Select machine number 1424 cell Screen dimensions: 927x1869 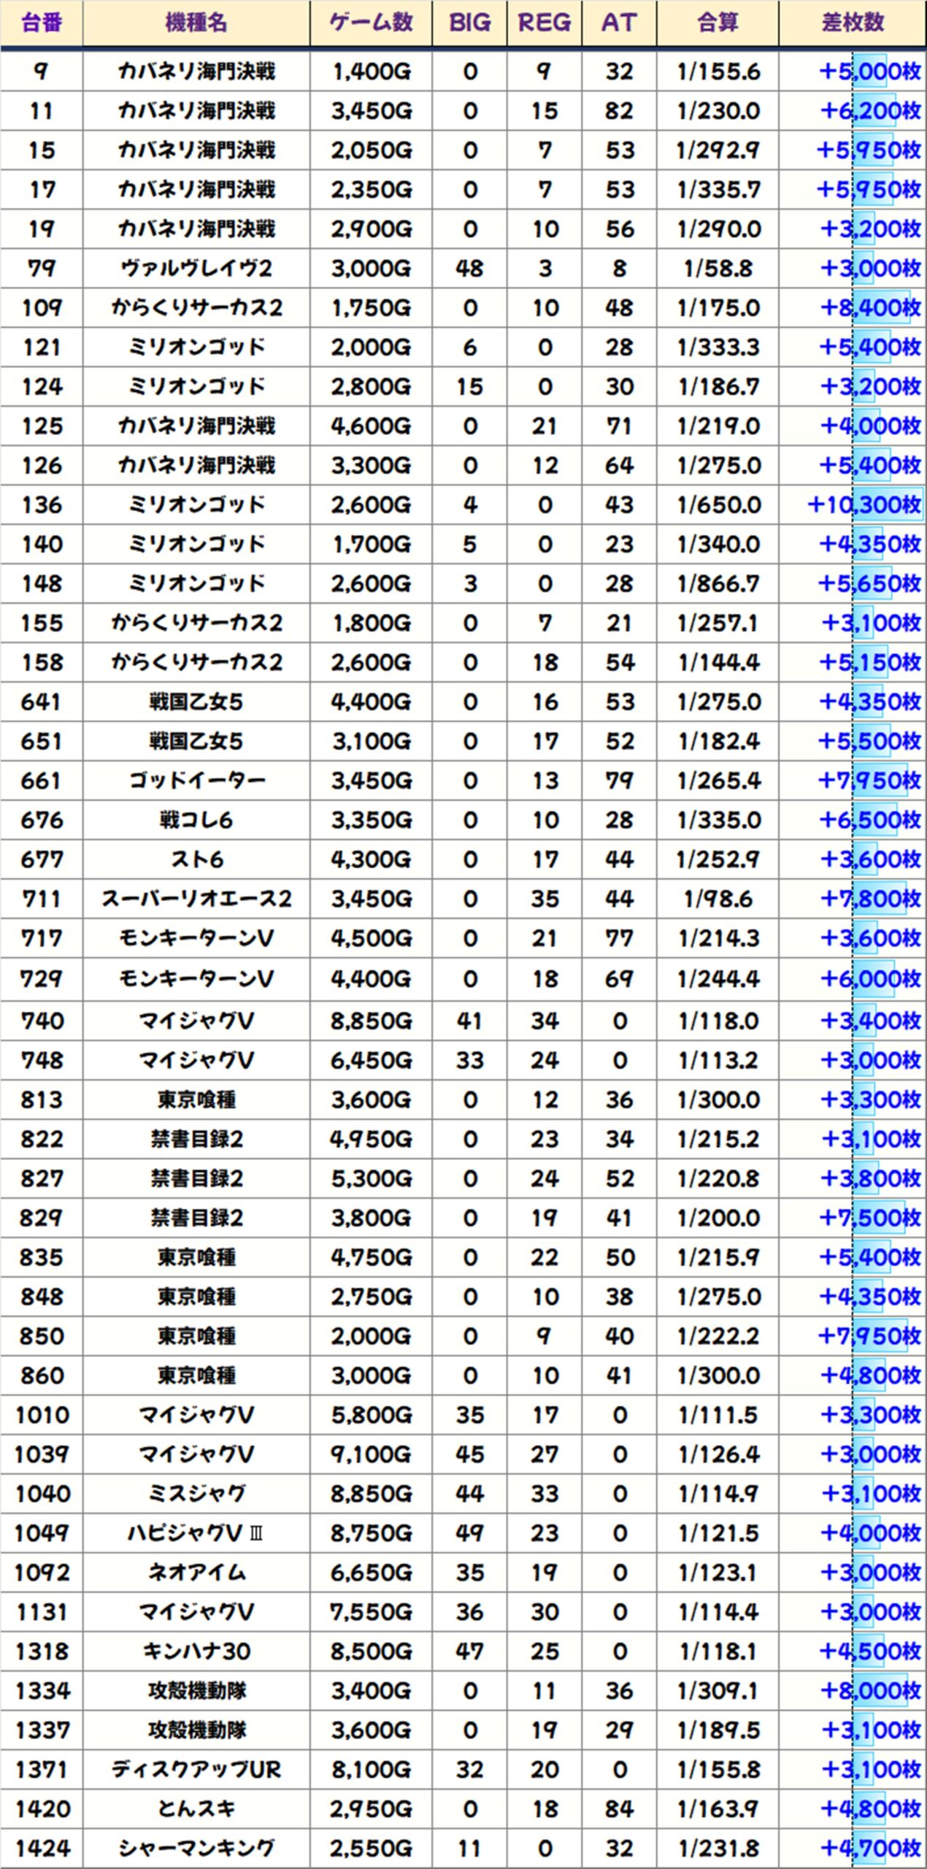42,1849
